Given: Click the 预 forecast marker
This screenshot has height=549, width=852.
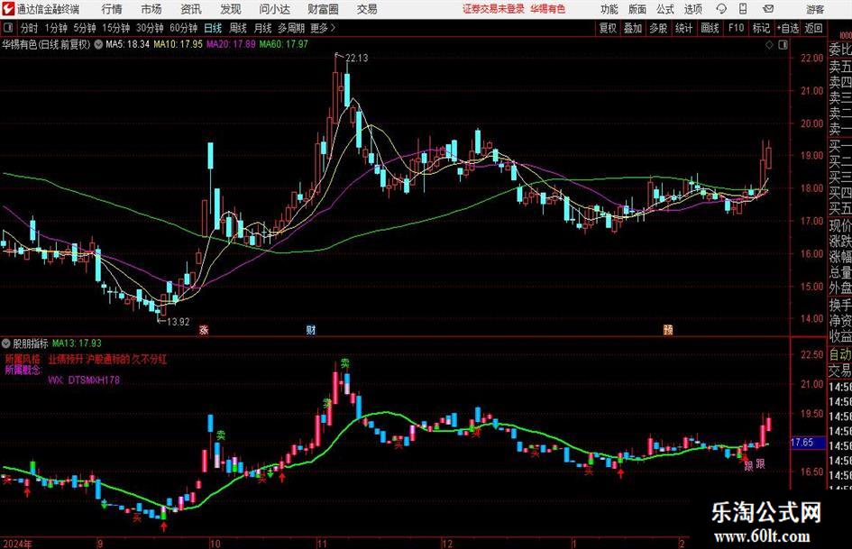Looking at the screenshot, I should pos(668,329).
